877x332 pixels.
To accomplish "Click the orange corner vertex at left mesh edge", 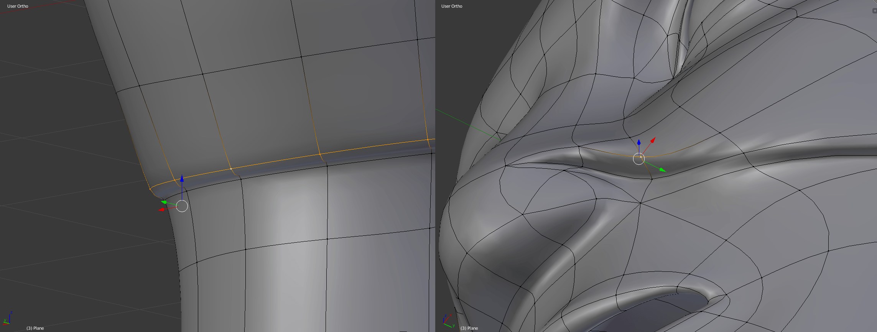I will [150, 189].
